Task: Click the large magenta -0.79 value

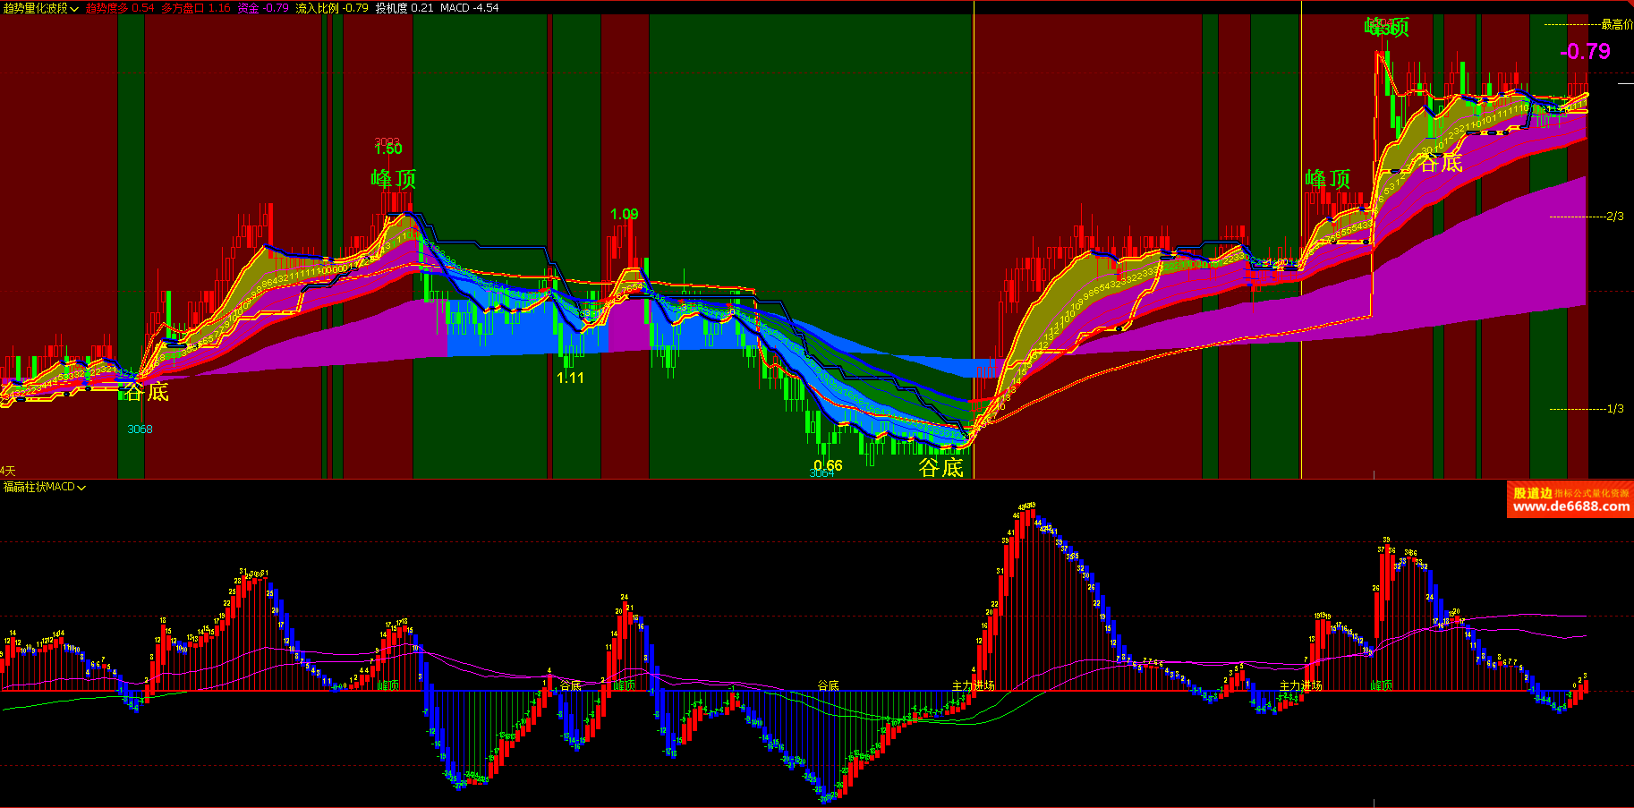Action: click(1585, 52)
